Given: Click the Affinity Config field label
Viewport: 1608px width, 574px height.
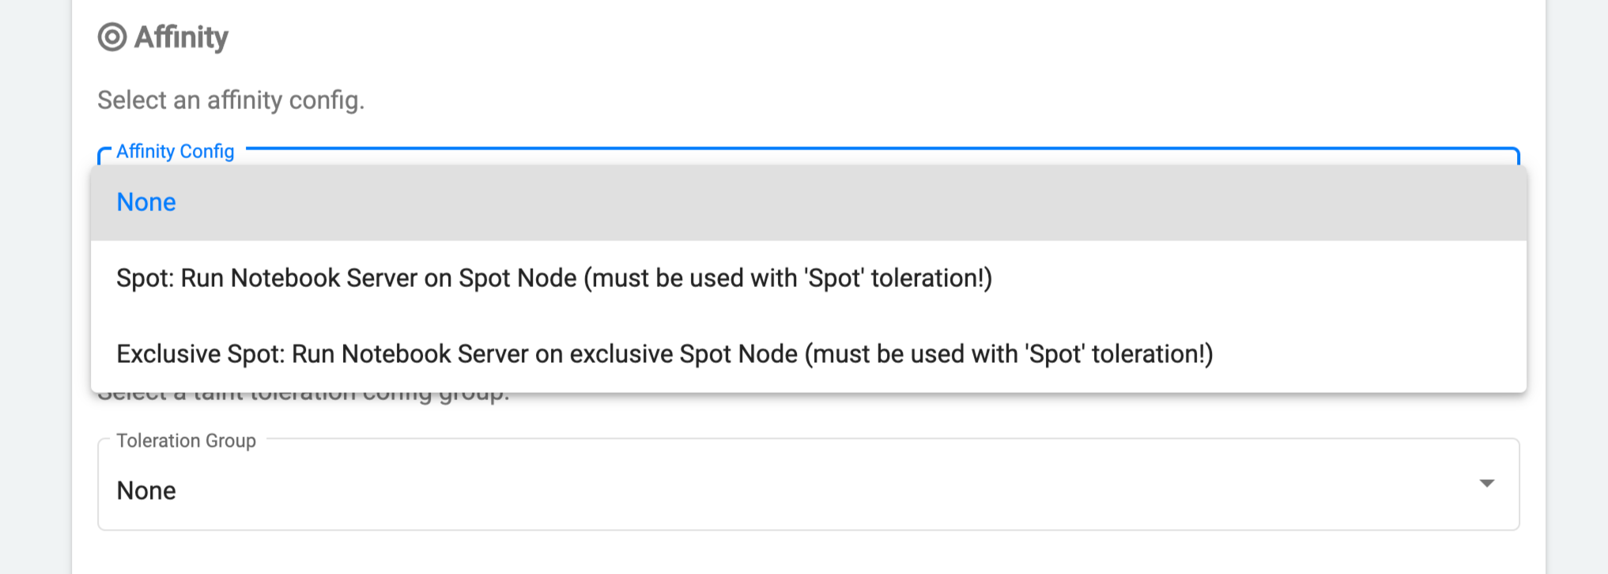Looking at the screenshot, I should 174,151.
